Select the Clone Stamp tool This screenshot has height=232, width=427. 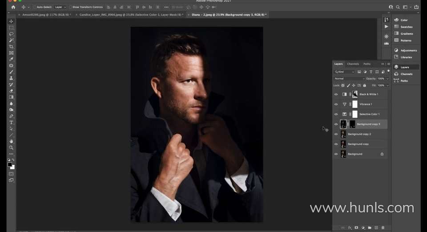pyautogui.click(x=11, y=78)
